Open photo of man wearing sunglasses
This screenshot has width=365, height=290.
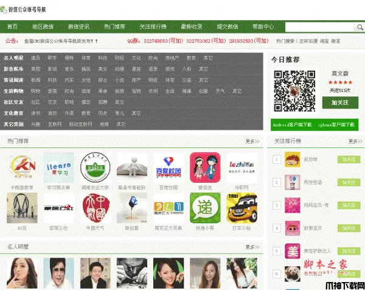click(x=58, y=273)
